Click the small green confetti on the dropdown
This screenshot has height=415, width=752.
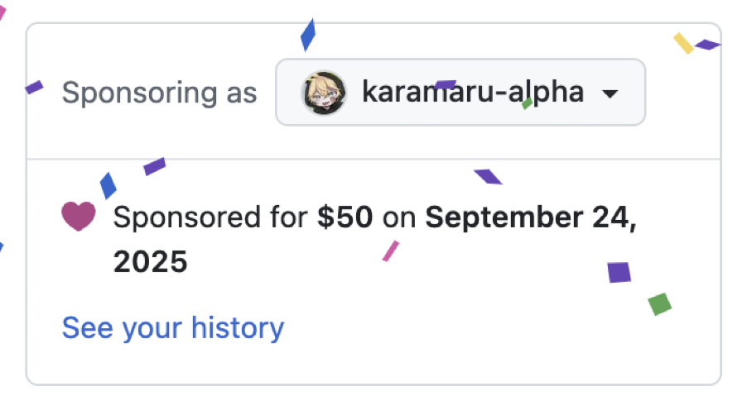(527, 103)
